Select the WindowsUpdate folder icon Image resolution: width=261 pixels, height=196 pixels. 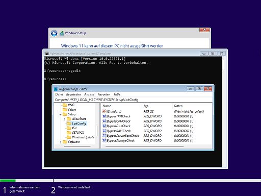pos(69,137)
